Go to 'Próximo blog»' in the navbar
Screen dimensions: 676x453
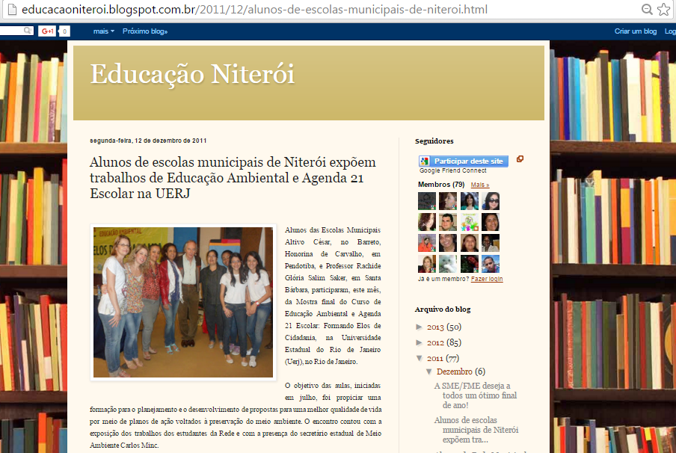pyautogui.click(x=145, y=31)
